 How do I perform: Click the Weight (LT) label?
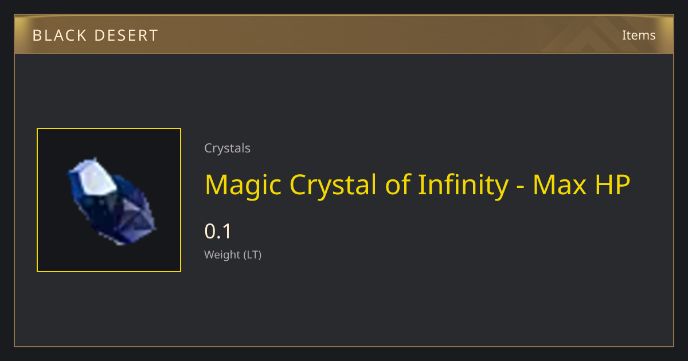click(x=233, y=255)
